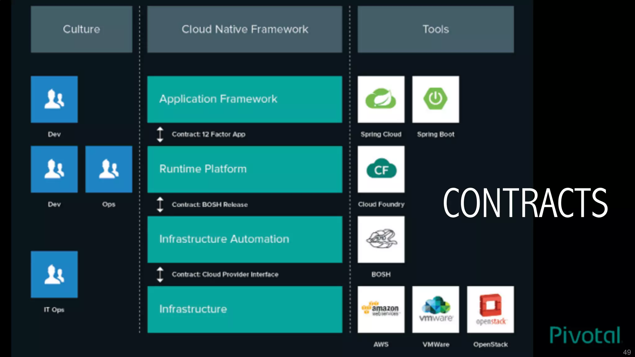Click the IT Ops people icon
Image resolution: width=635 pixels, height=357 pixels.
(x=54, y=274)
